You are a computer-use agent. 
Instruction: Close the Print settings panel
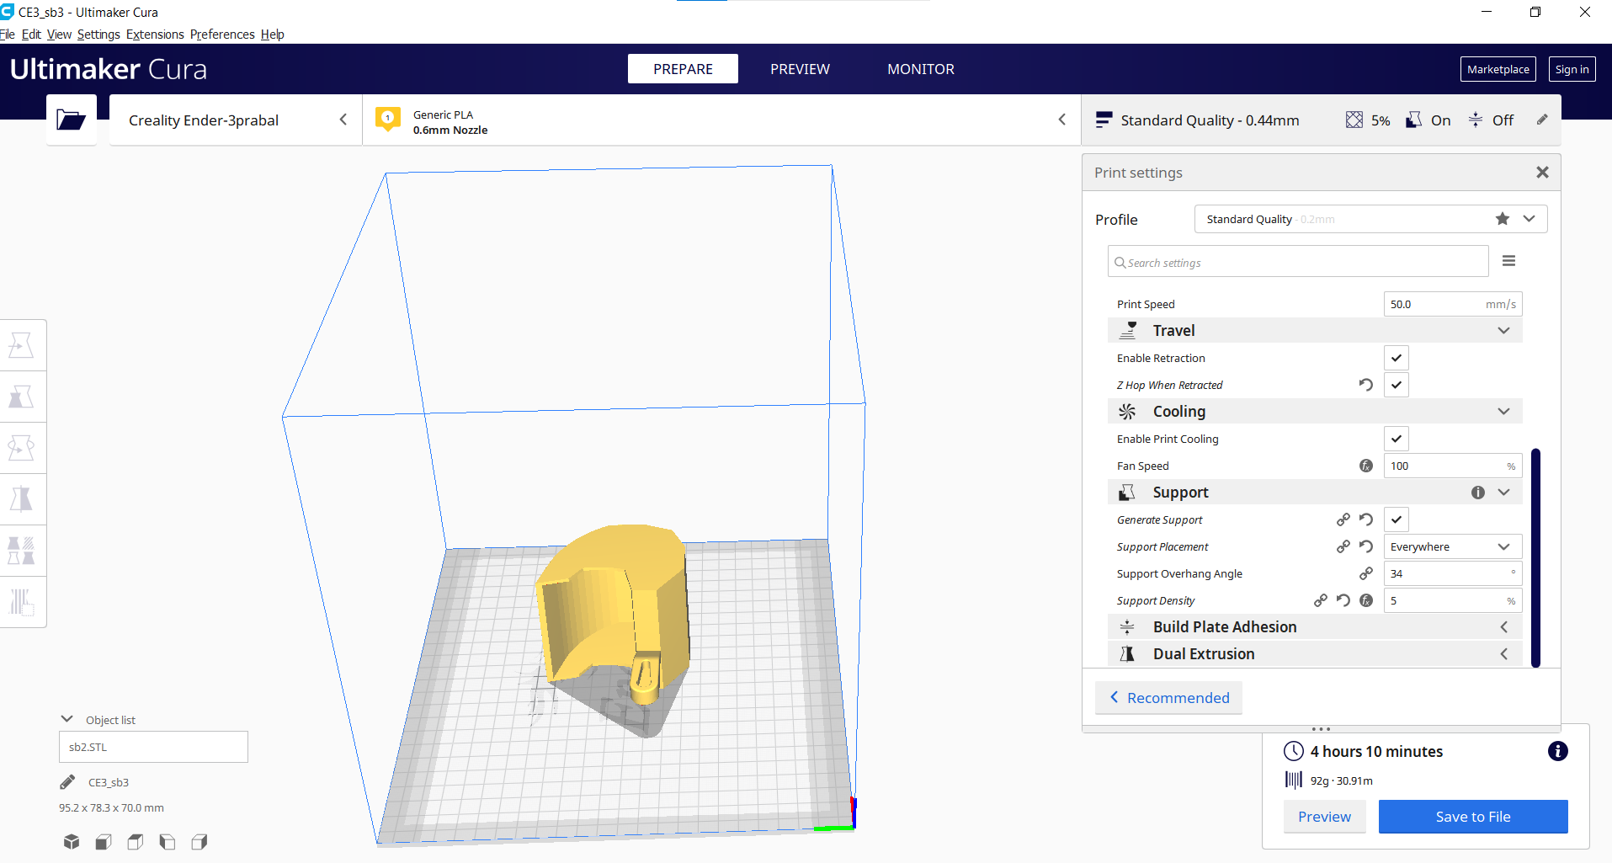coord(1542,172)
